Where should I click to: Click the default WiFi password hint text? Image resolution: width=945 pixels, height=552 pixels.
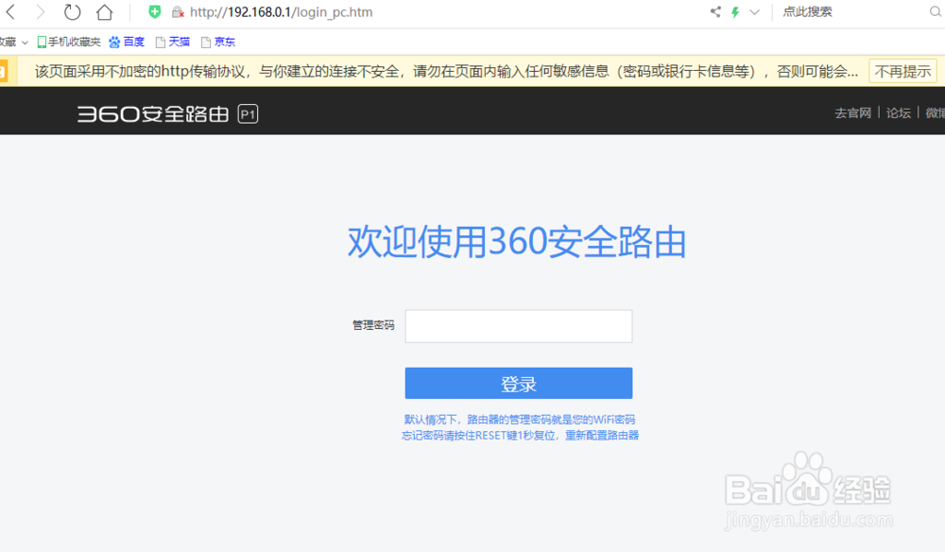(520, 420)
